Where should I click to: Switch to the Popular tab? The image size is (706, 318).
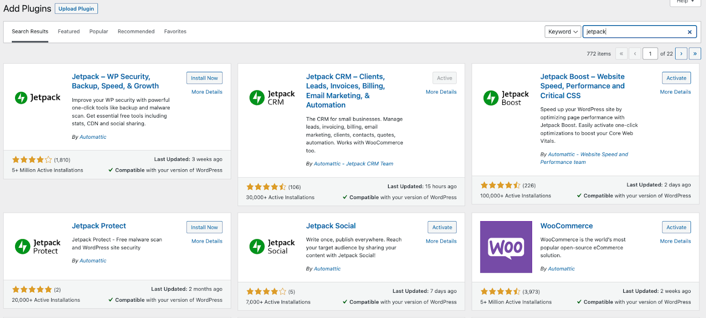click(99, 32)
